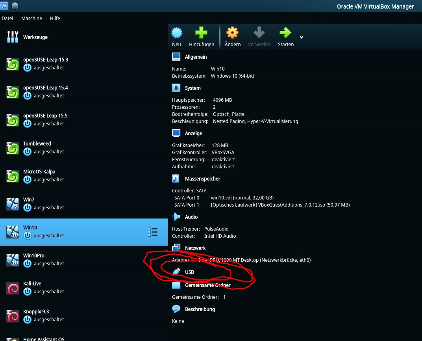The width and height of the screenshot is (422, 341).
Task: Open the Audio settings heading
Action: [191, 217]
